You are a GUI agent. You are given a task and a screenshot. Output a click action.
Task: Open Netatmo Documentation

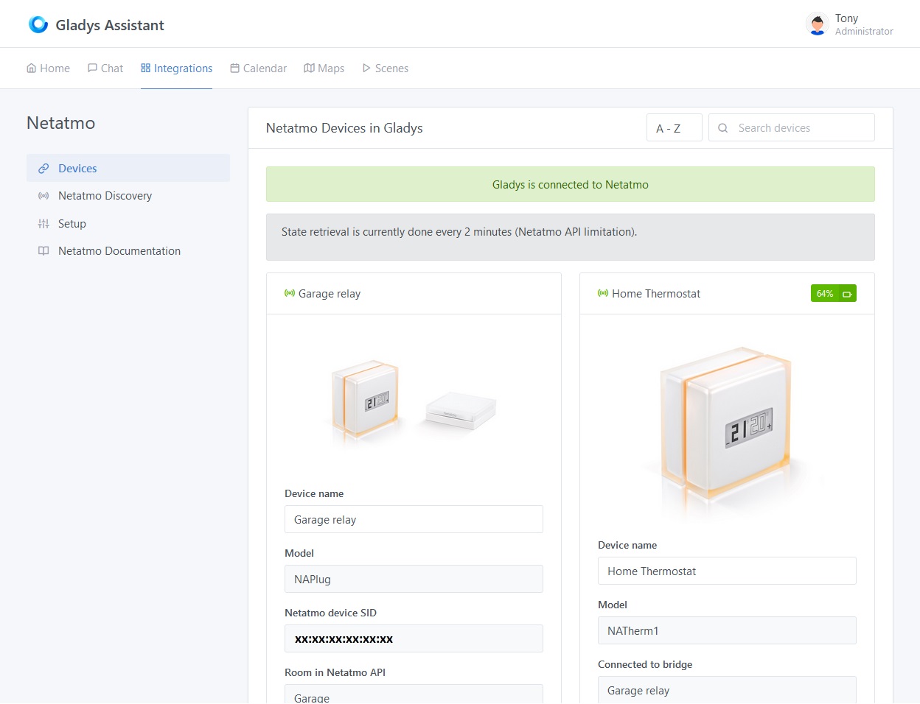[119, 251]
